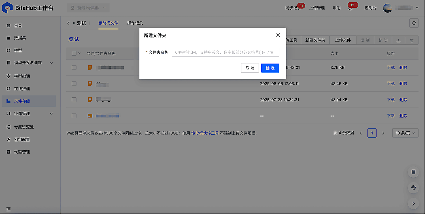Open 上传管理 in the top bar
The width and height of the screenshot is (425, 214).
317,8
